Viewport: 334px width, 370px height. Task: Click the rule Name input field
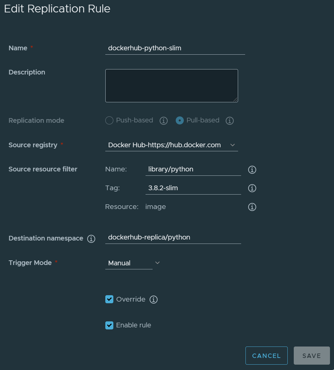tap(175, 48)
